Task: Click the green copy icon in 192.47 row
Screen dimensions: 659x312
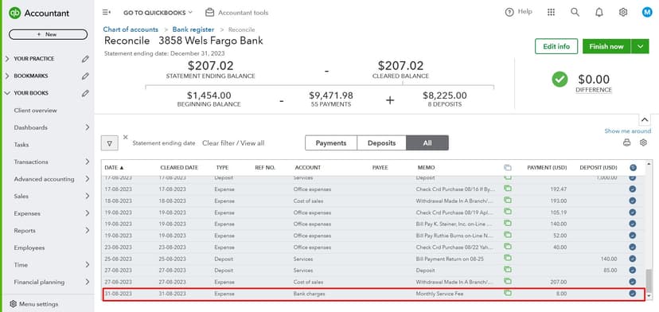Action: point(507,189)
